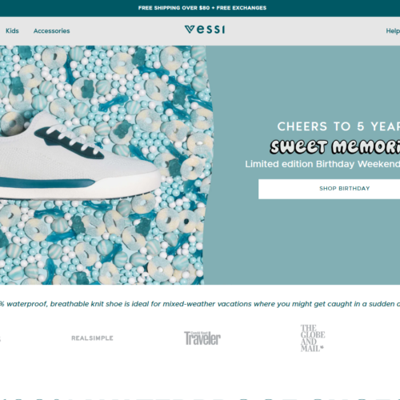Click the Sweet Memories headline graphic
This screenshot has width=400, height=400.
coord(335,146)
